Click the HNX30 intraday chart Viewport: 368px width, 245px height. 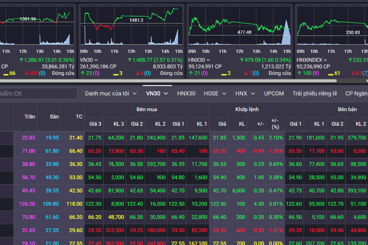tap(240, 26)
